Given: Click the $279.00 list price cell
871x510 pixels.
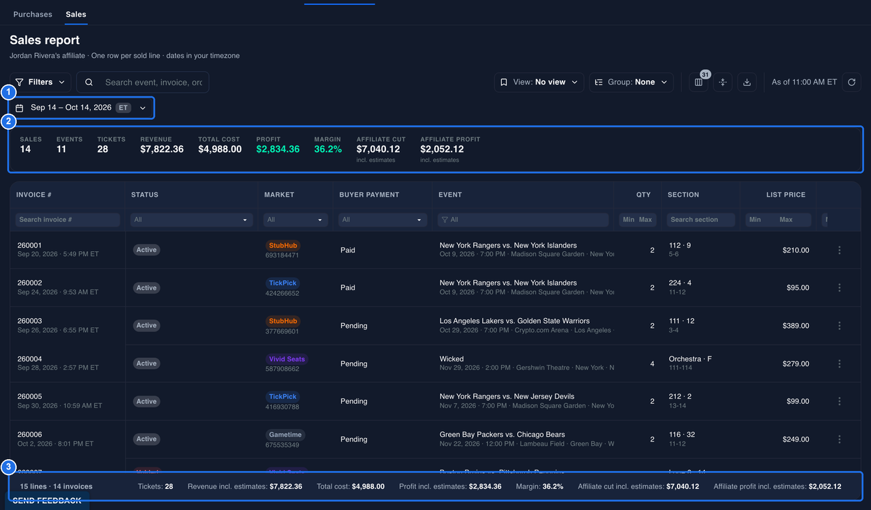Looking at the screenshot, I should pyautogui.click(x=796, y=363).
